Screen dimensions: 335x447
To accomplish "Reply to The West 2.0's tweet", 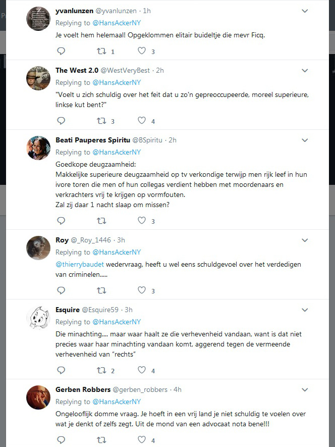I will (x=61, y=121).
